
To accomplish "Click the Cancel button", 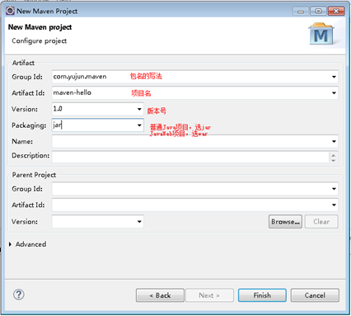I will point(315,295).
